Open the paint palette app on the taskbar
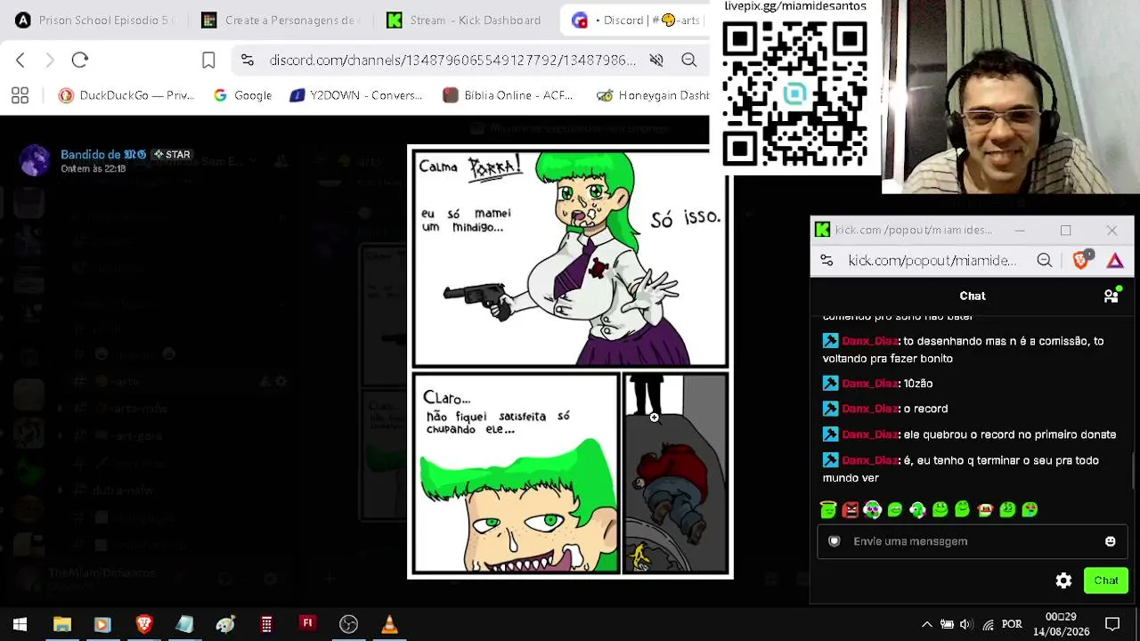 (225, 624)
